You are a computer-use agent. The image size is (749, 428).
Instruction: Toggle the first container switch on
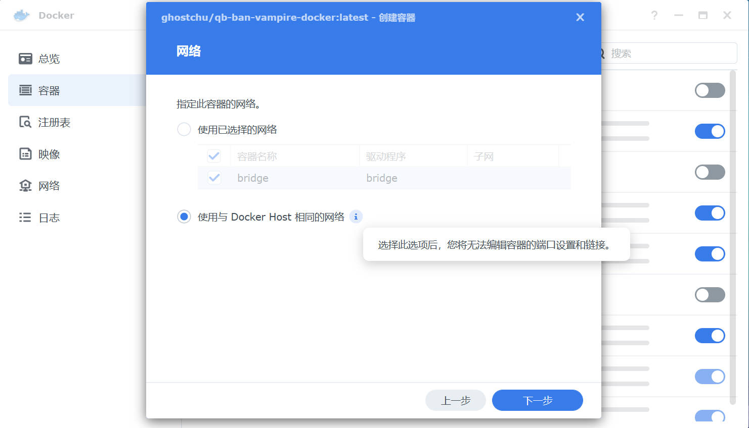710,90
